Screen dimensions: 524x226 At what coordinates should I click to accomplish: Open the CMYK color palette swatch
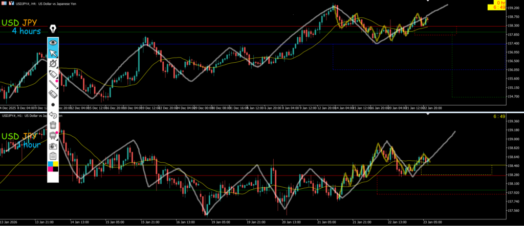53,167
